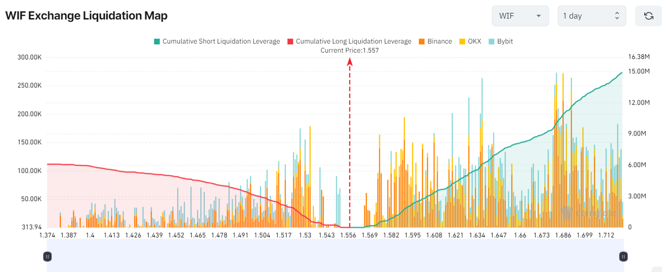
Task: Click the range slider track below the chart
Action: (x=335, y=256)
